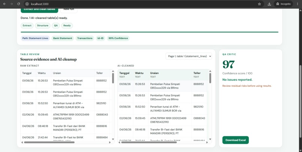Select raw extract time 15:52:50

[43, 103]
